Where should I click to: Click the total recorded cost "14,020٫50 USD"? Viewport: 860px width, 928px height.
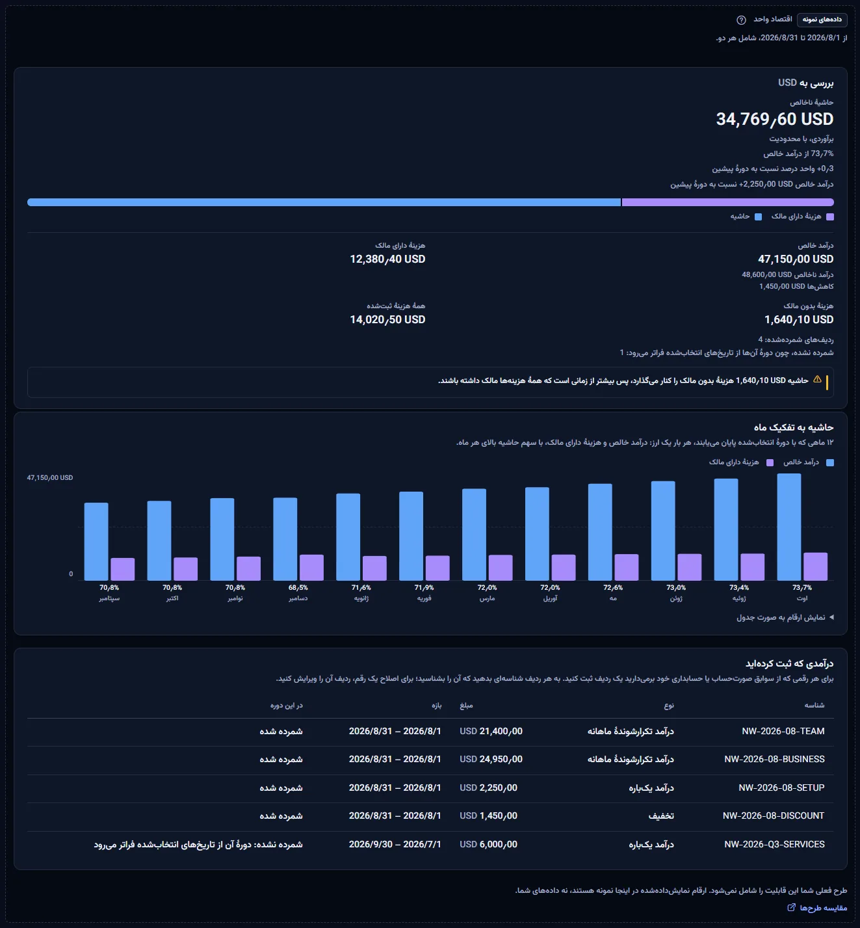click(387, 320)
